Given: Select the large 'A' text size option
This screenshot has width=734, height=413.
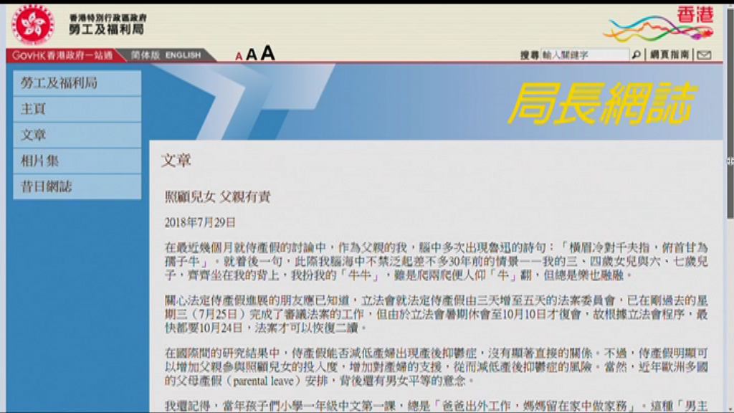Looking at the screenshot, I should click(266, 53).
